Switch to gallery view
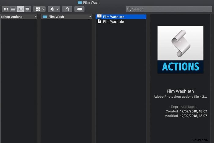Image resolution: width=214 pixels, height=143 pixels. point(28,9)
